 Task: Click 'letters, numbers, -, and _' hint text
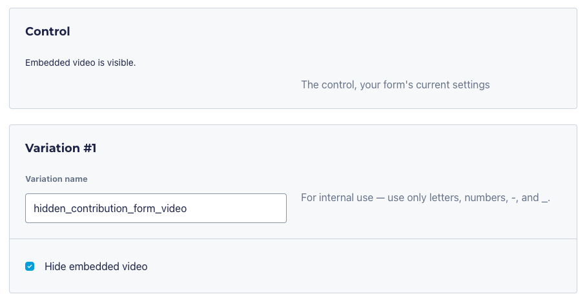[489, 198]
